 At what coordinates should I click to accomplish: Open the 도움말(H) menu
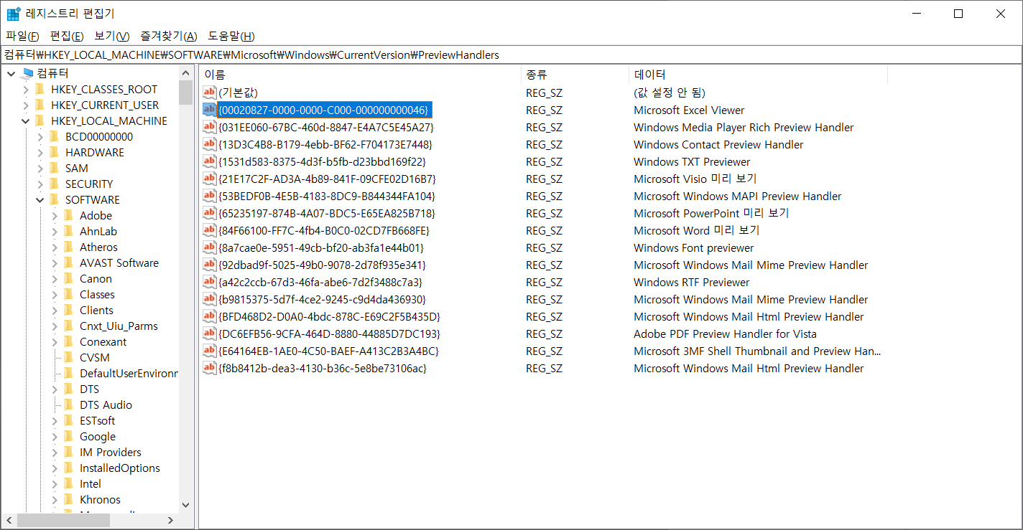(x=231, y=36)
